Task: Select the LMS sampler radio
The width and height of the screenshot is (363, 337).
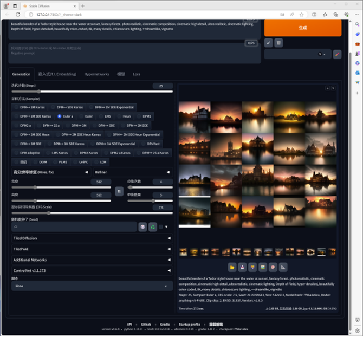Action: [x=105, y=116]
